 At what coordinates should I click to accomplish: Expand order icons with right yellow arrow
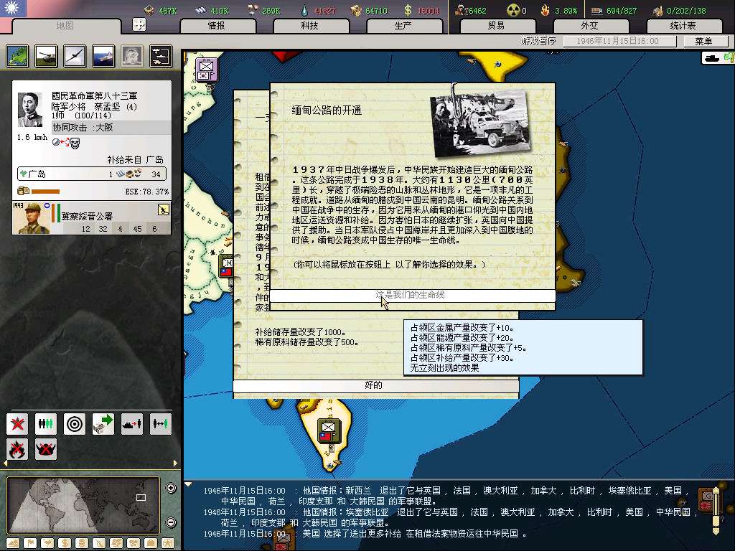175,464
